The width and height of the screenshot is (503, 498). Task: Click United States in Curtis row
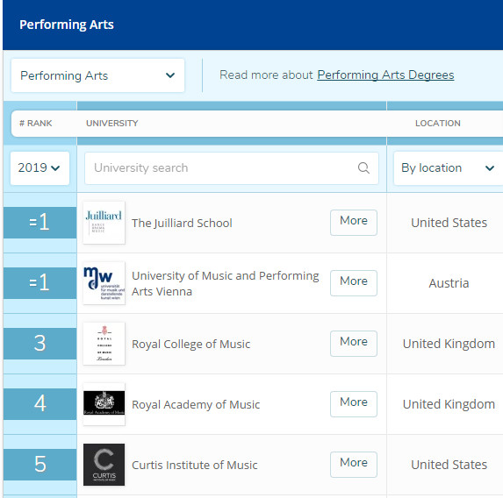449,465
